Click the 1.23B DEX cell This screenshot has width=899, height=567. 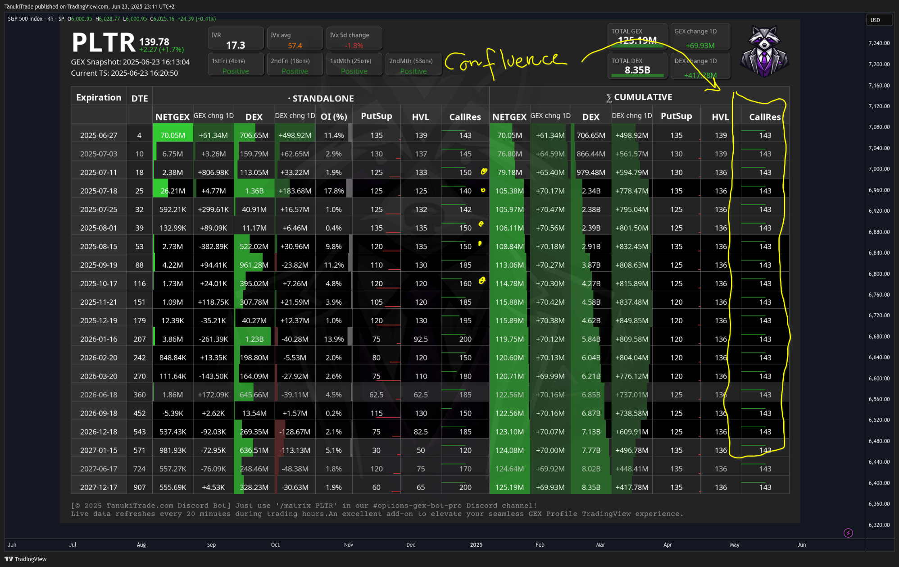click(254, 339)
